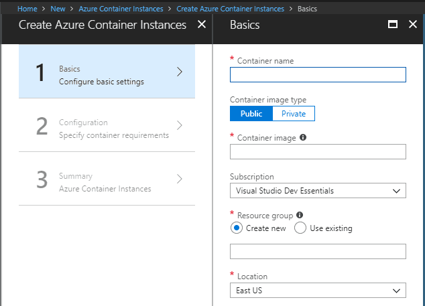The height and width of the screenshot is (306, 425).
Task: Focus the Container image text field
Action: (x=318, y=152)
